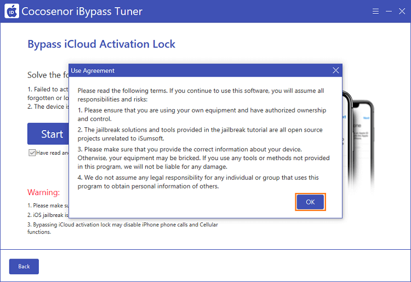Minimize the iBypass Tuner window
This screenshot has height=282, width=411.
click(389, 11)
